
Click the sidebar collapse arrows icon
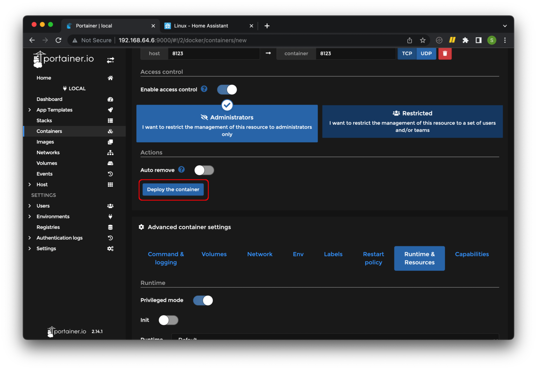tap(110, 60)
